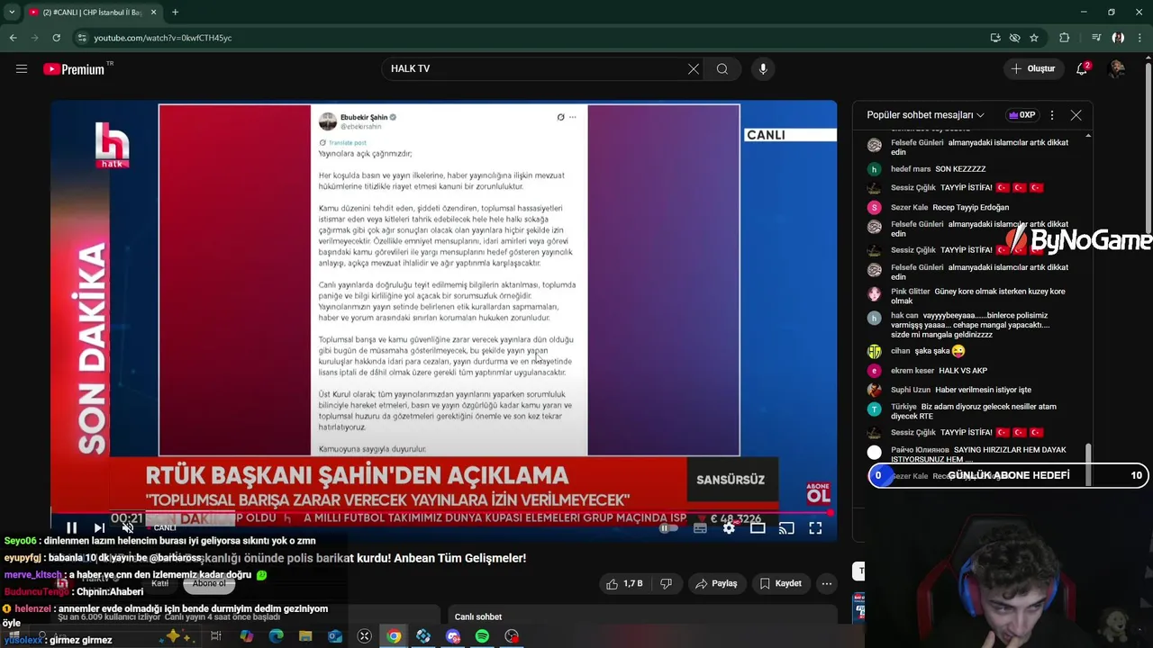Click the Canlı sohbet heading below video

(478, 616)
